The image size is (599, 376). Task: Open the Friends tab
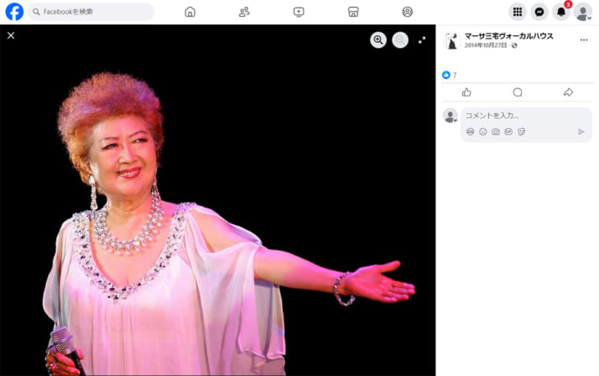point(244,12)
